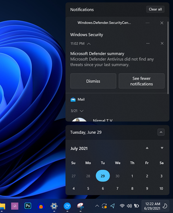This screenshot has width=173, height=213.
Task: Select July 6 in the calendar
Action: click(x=103, y=188)
